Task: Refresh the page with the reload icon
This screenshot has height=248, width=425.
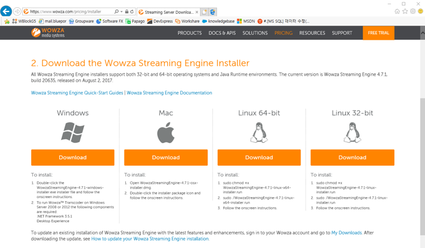Action: [132, 11]
